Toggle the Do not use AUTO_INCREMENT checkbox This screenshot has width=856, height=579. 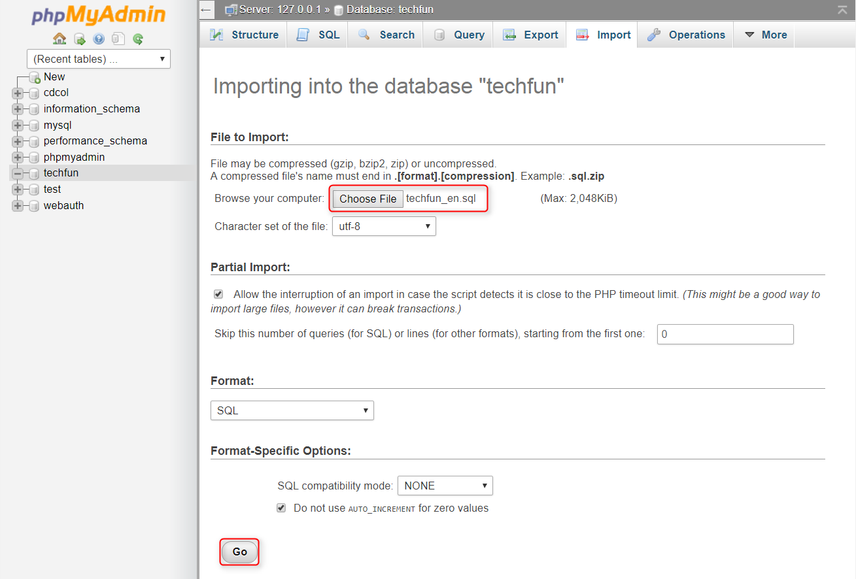(281, 508)
